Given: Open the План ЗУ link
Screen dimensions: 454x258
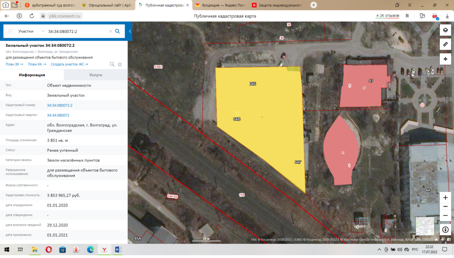Looking at the screenshot, I should pyautogui.click(x=14, y=64).
